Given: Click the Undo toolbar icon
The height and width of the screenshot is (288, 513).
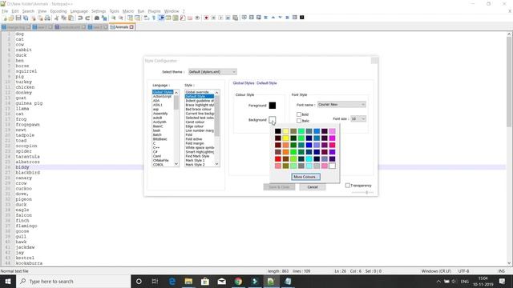Looking at the screenshot, I should pos(80,18).
